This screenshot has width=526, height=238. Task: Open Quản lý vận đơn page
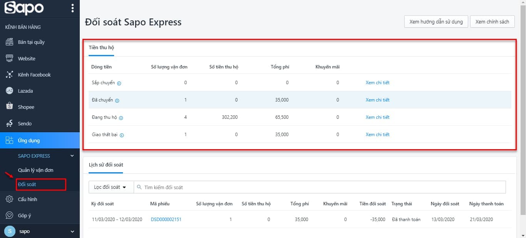(x=35, y=170)
